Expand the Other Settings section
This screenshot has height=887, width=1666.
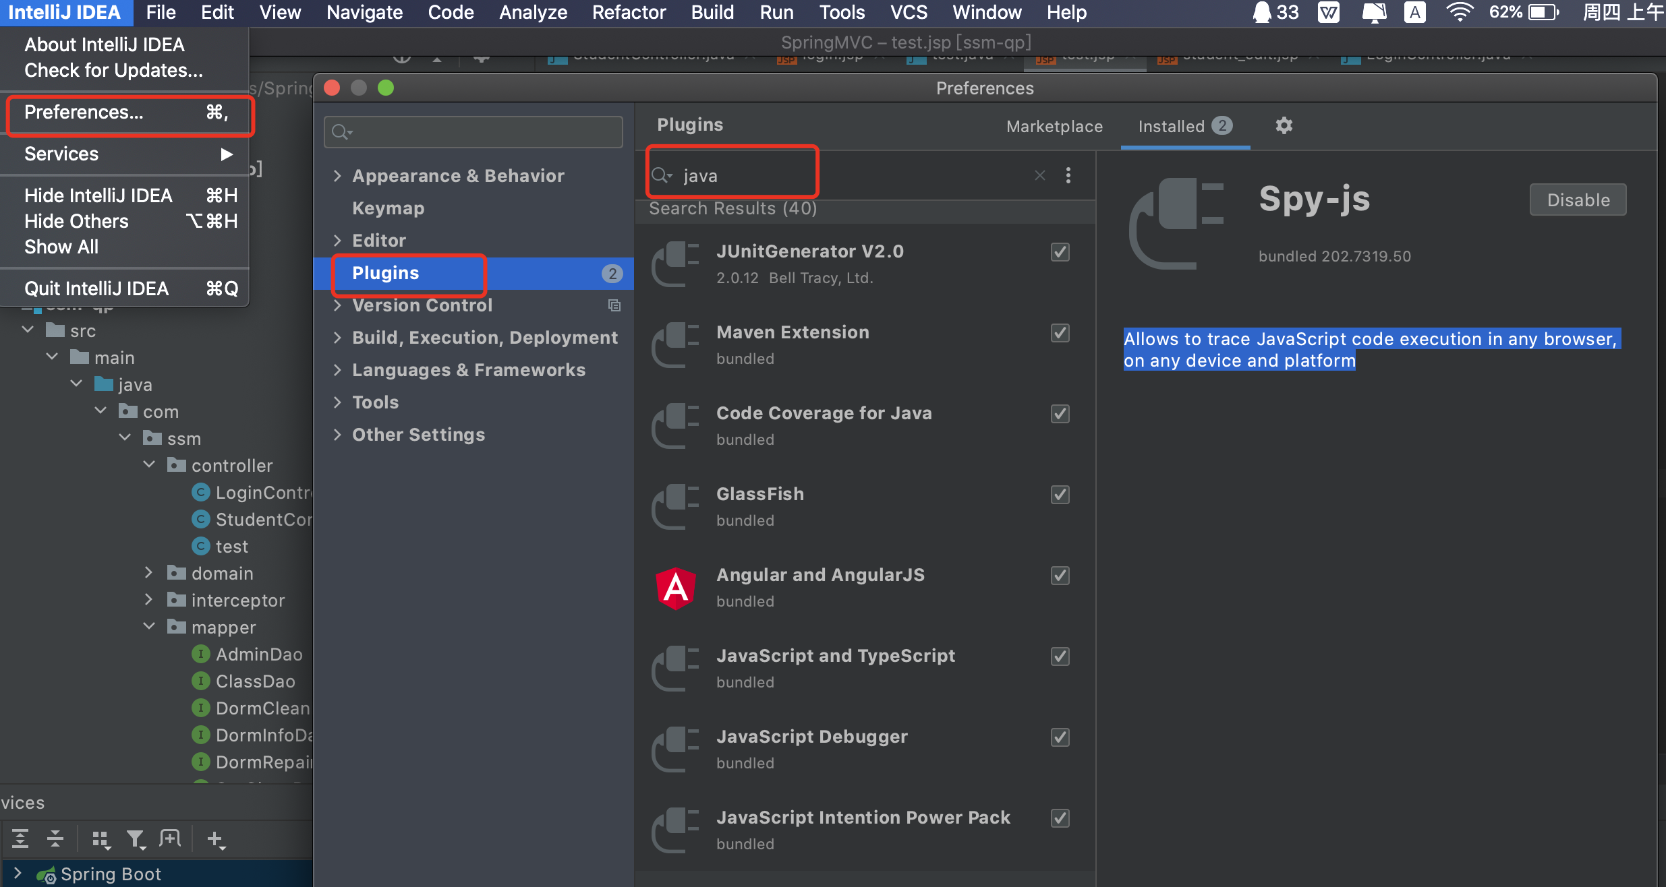click(337, 435)
